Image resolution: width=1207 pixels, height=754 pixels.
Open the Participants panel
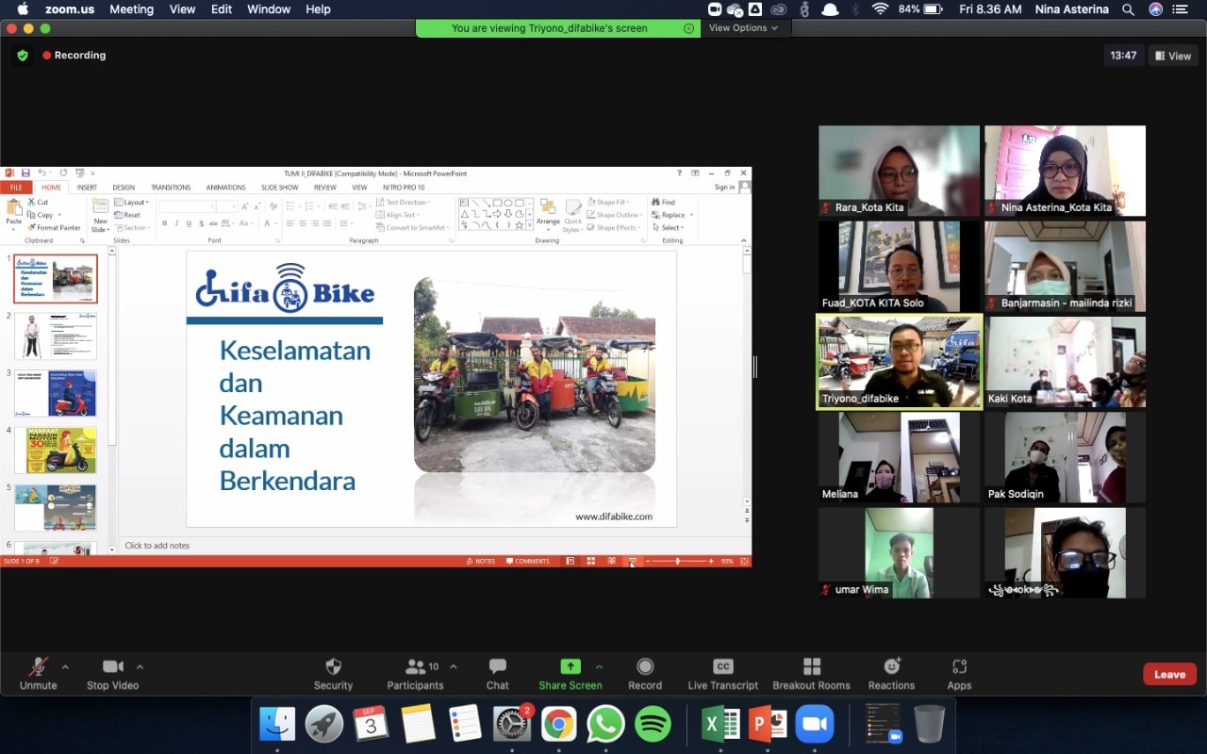pyautogui.click(x=415, y=674)
